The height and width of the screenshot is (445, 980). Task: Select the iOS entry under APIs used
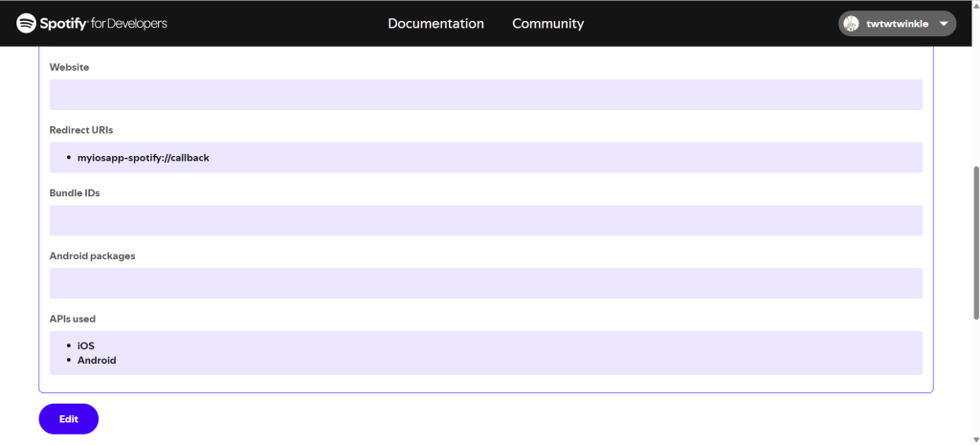coord(85,345)
